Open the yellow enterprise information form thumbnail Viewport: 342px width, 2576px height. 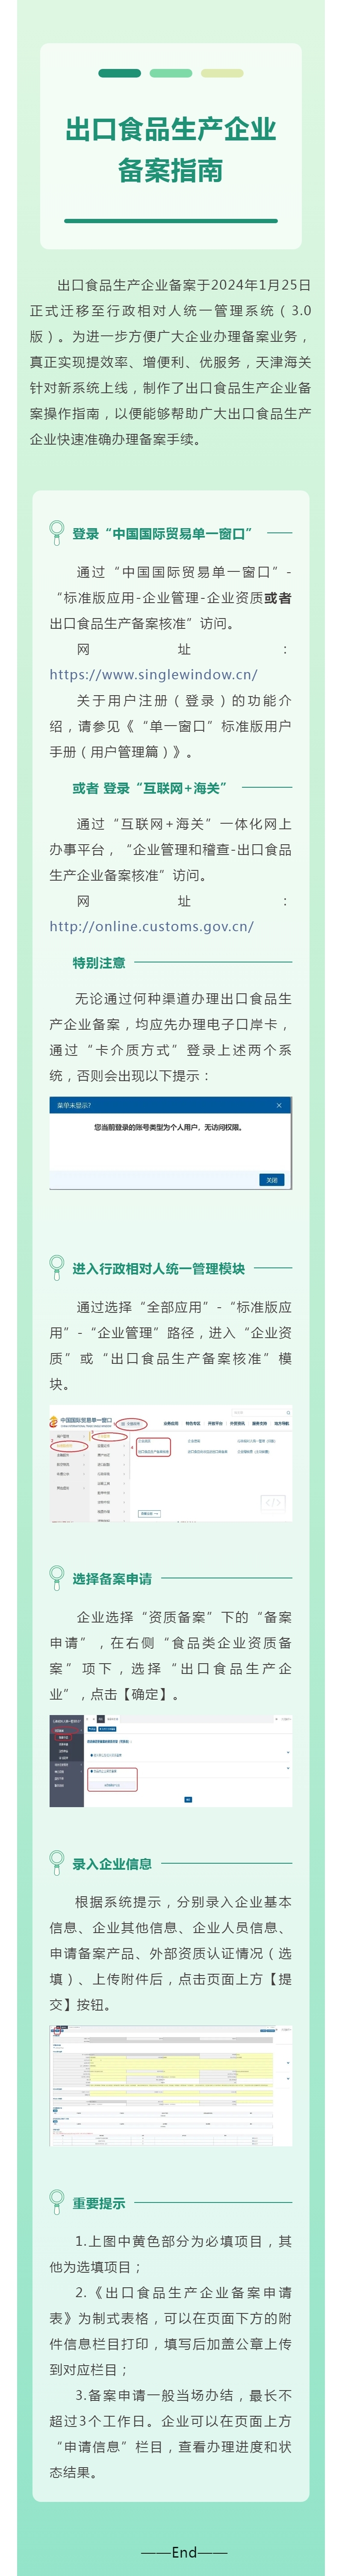click(171, 2084)
